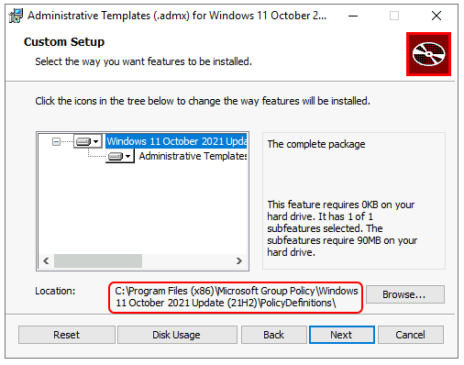Click the Browse... button
Viewport: 464px width, 365px height.
click(405, 294)
